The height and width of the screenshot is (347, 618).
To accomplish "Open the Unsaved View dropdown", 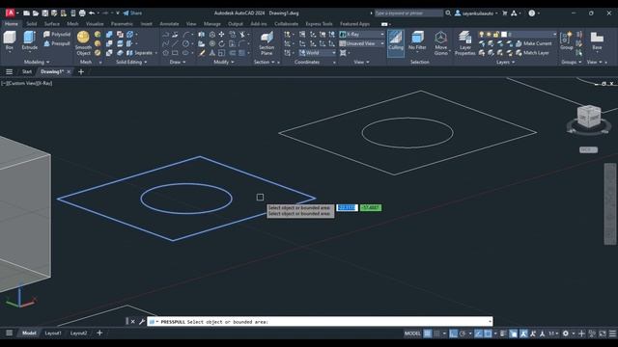I will click(361, 43).
